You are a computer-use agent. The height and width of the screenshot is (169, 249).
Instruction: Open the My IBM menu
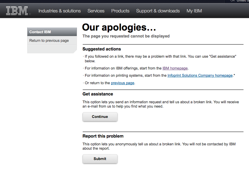(x=194, y=11)
